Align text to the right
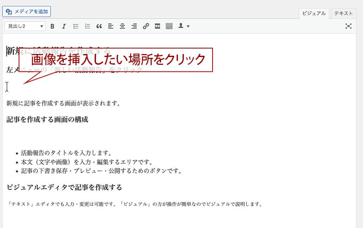 134,26
